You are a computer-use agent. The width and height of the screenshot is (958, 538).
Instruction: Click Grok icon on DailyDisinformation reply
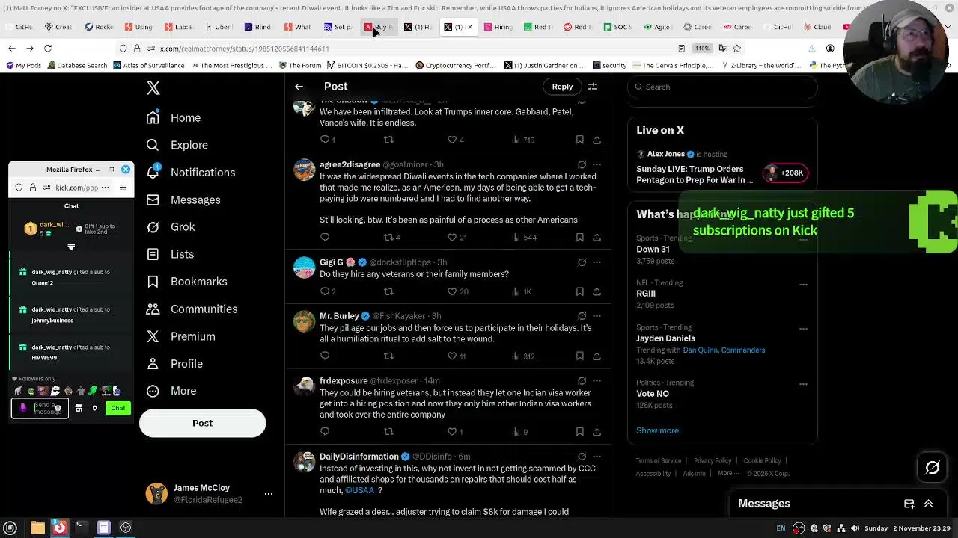[582, 457]
